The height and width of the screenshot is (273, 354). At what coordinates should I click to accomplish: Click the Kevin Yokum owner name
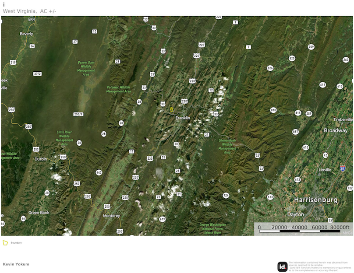pyautogui.click(x=16, y=264)
